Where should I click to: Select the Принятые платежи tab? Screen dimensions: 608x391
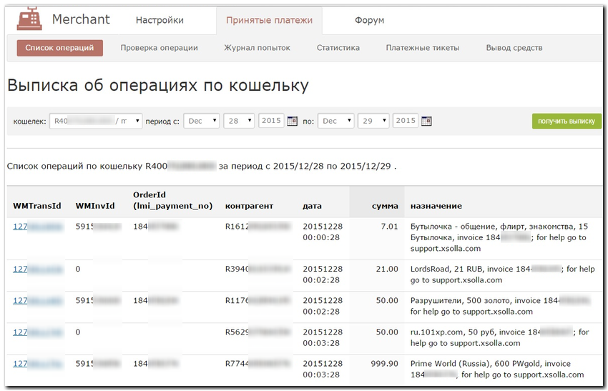(269, 21)
